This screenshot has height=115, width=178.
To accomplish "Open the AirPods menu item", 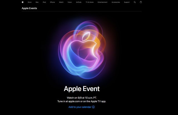I will point(79,2).
